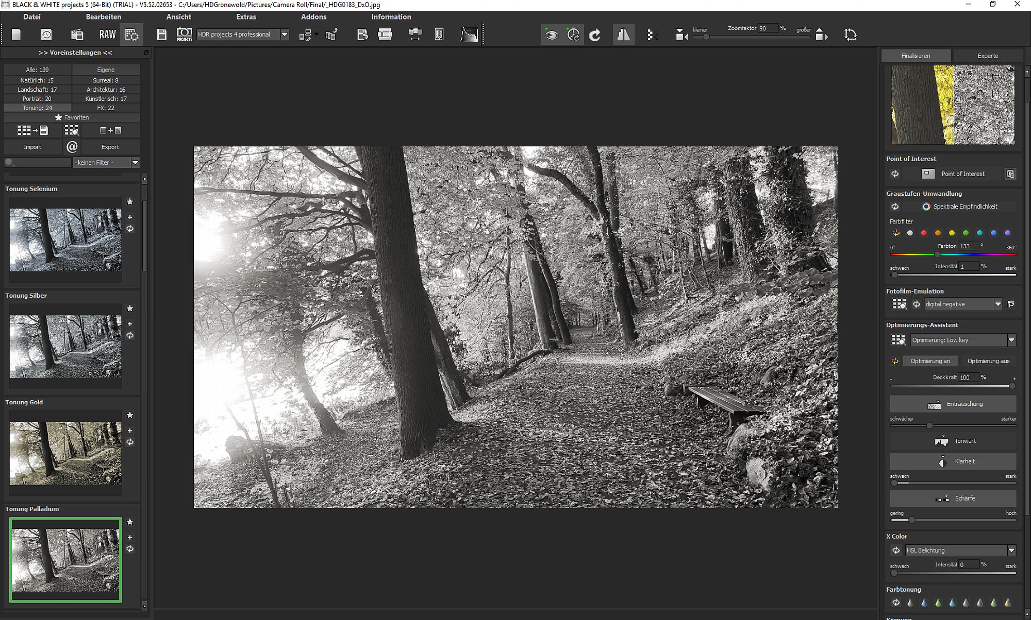Click the Export button
The image size is (1031, 620).
tap(110, 147)
